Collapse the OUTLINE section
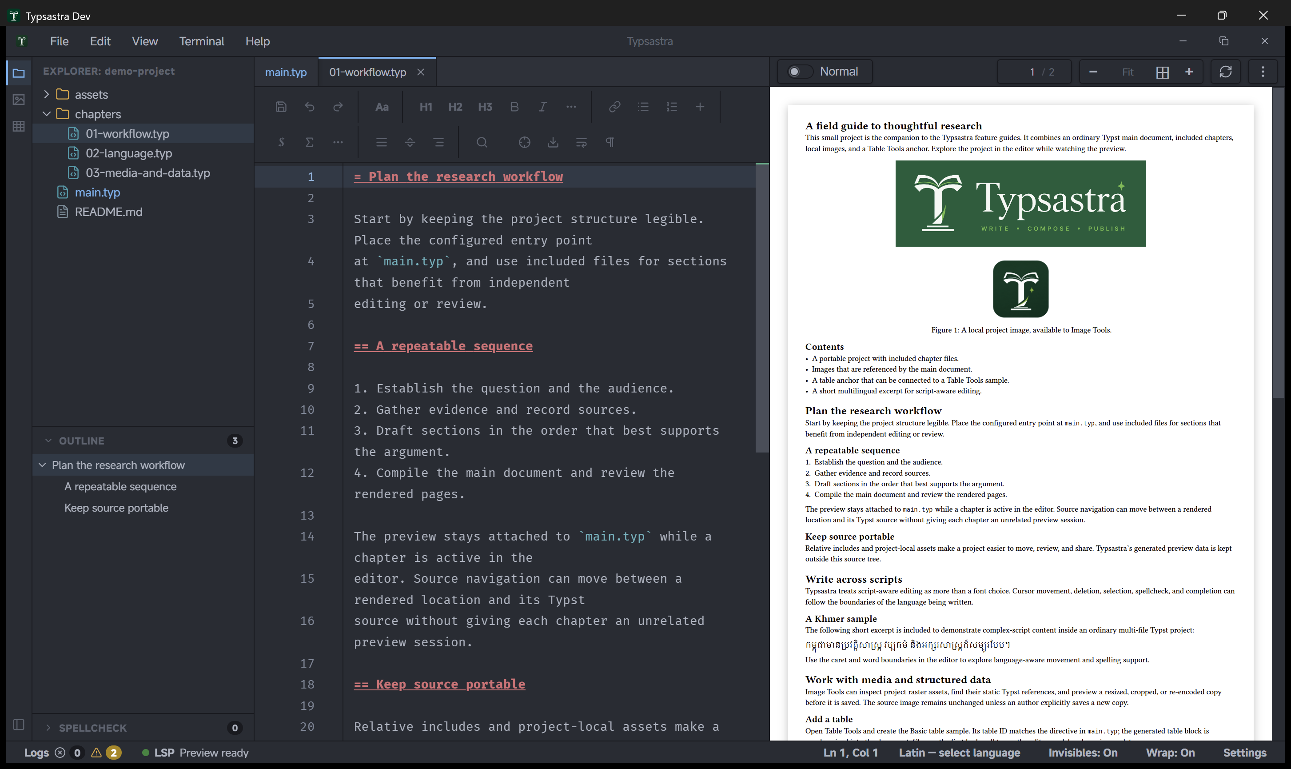This screenshot has height=769, width=1291. pos(48,441)
